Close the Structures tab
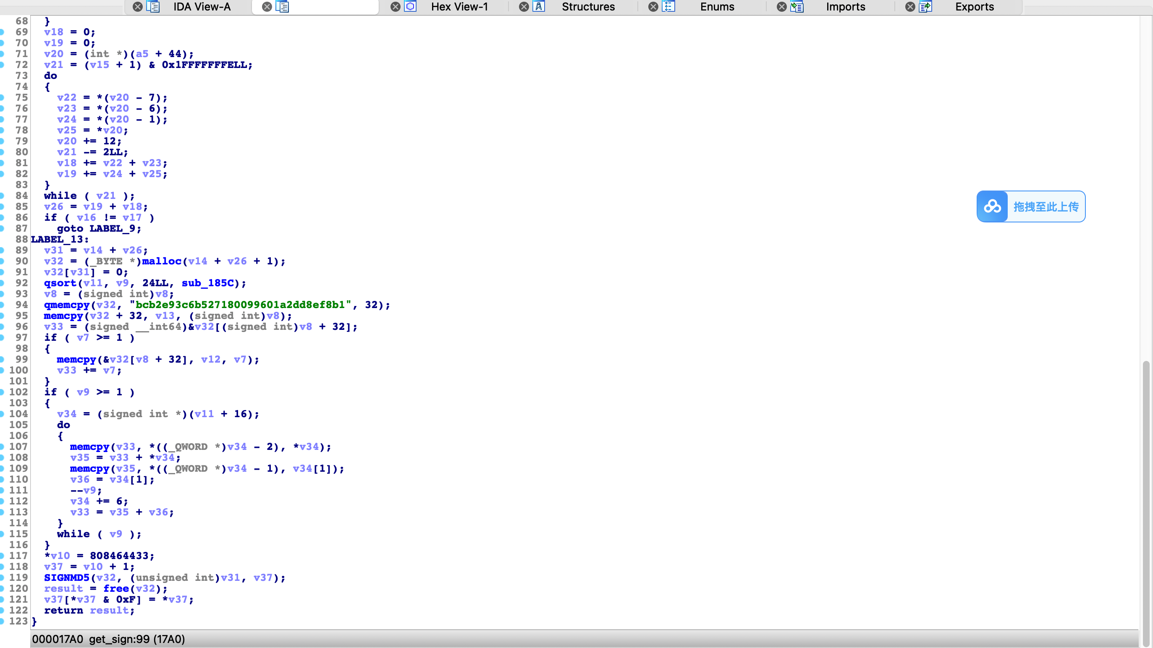This screenshot has height=648, width=1153. click(x=524, y=7)
